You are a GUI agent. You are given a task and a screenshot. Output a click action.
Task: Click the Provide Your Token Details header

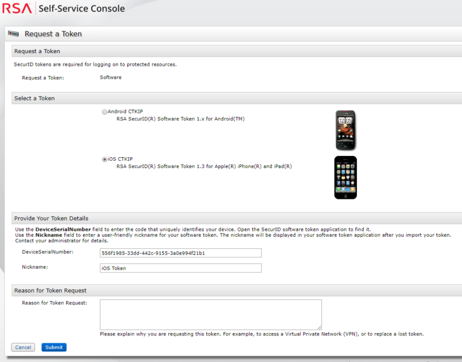coord(51,218)
